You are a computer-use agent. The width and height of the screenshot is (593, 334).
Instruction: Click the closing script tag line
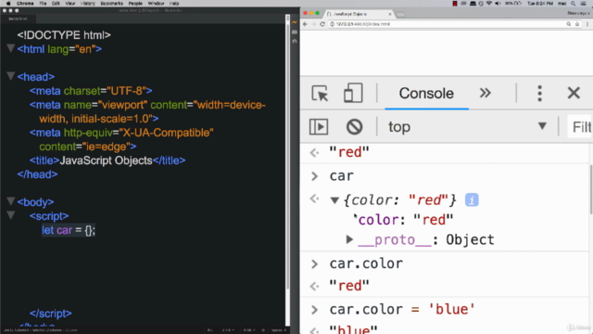point(51,314)
